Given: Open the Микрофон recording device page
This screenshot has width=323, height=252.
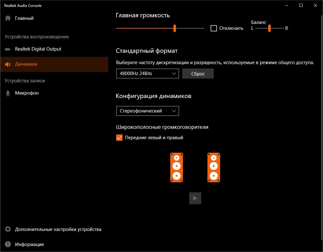Looking at the screenshot, I should pos(27,93).
